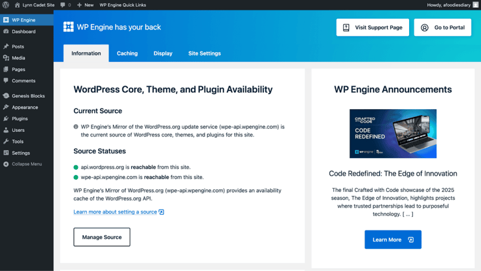Click the Dashboard sidebar icon
481x271 pixels.
click(6, 31)
